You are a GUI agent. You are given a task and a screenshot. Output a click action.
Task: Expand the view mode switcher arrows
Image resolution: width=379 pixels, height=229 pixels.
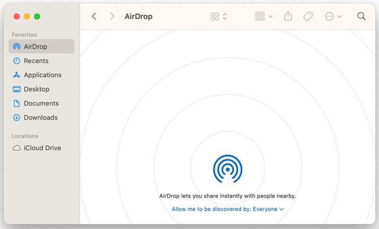click(225, 17)
